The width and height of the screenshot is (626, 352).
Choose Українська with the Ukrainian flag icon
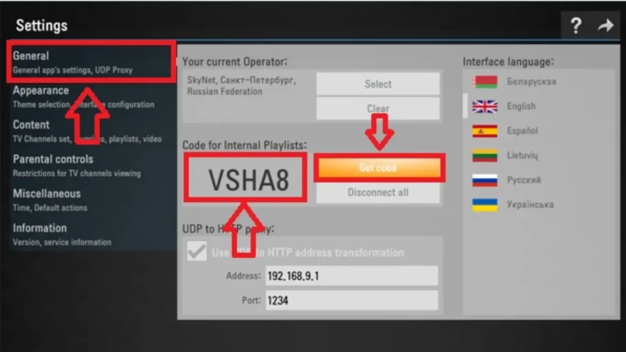coord(484,204)
